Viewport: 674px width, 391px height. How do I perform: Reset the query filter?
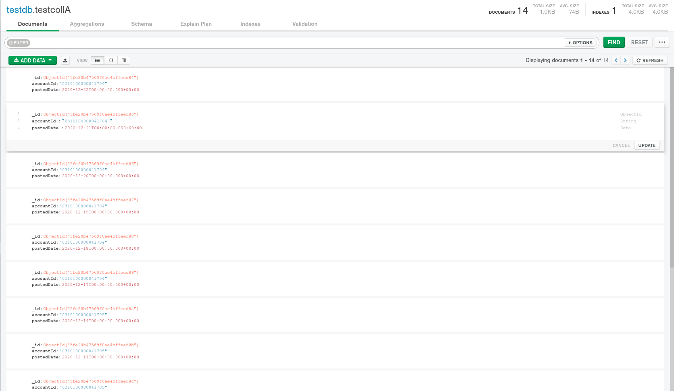coord(640,42)
